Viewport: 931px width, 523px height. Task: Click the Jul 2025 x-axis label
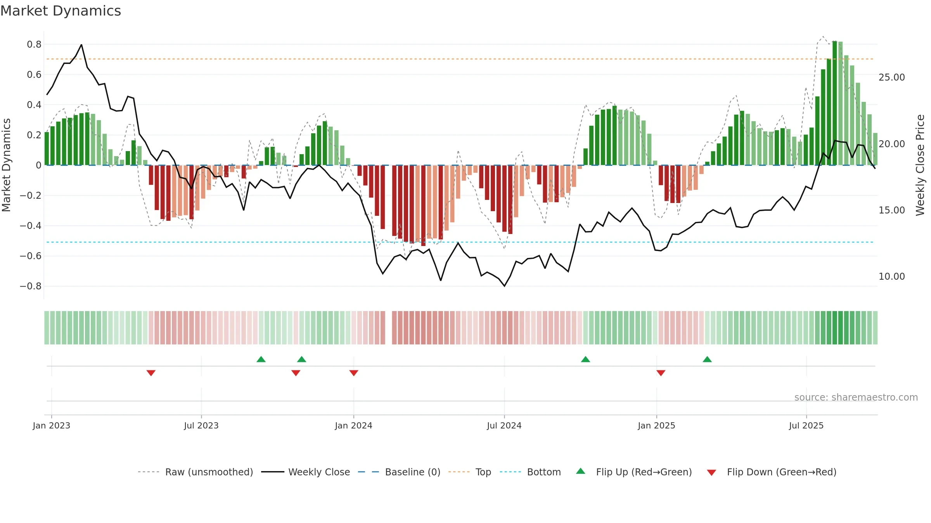tap(806, 425)
